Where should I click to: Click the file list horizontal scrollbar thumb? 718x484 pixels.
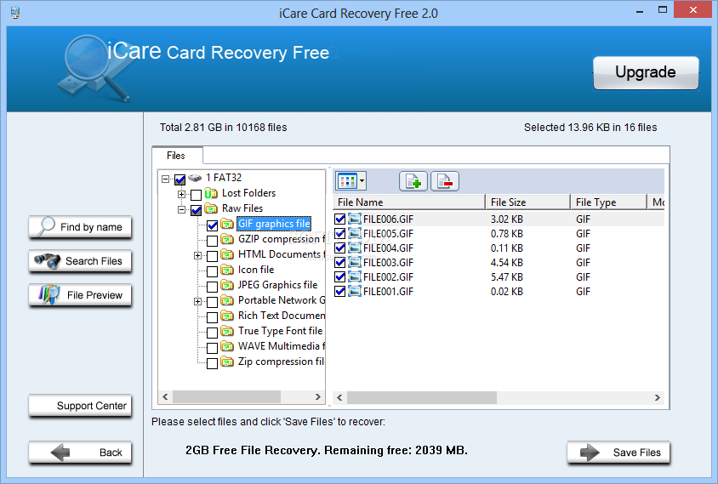[422, 397]
